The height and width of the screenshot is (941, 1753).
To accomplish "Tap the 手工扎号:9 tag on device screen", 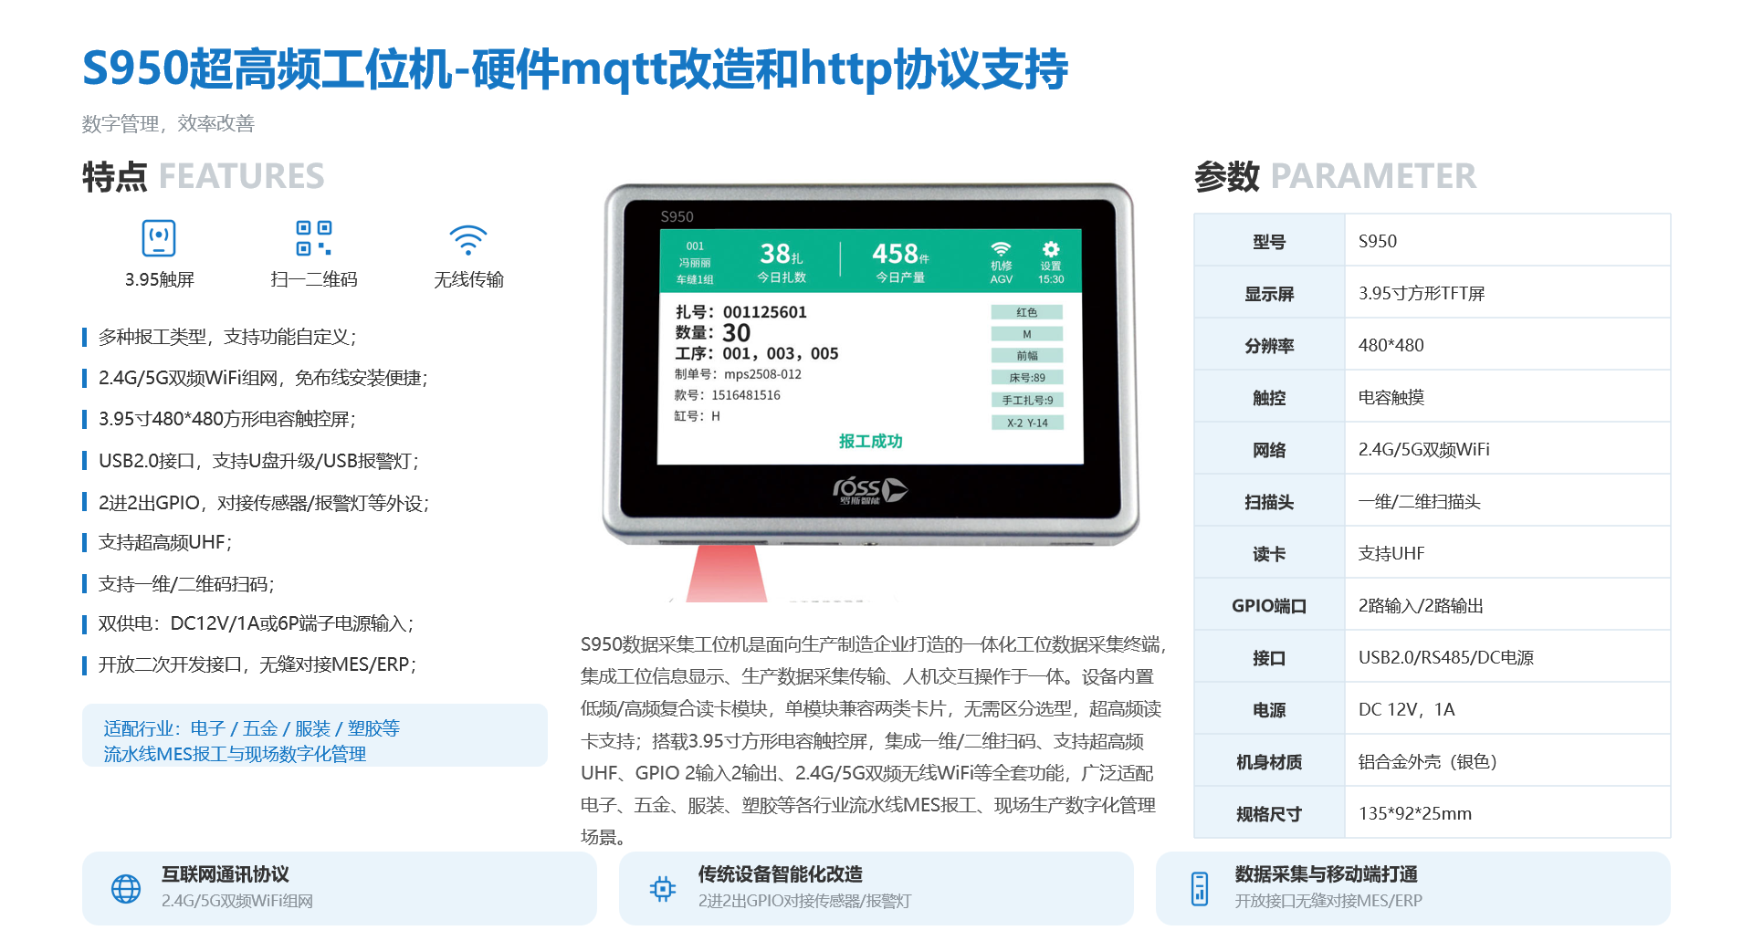I will [1027, 401].
